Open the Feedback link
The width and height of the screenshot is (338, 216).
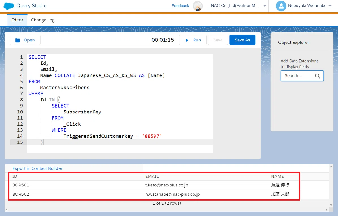pos(180,6)
